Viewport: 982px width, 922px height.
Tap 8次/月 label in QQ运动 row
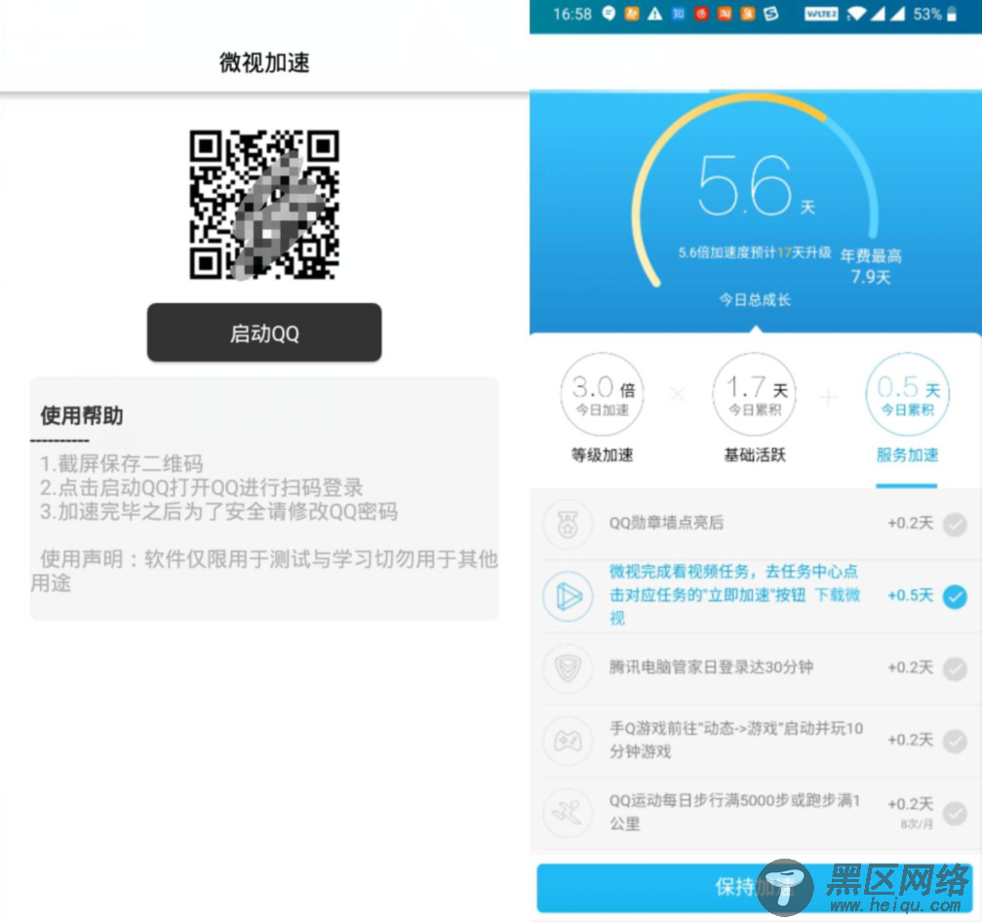917,825
